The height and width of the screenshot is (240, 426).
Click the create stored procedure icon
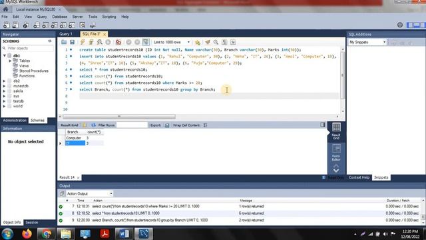[63, 25]
